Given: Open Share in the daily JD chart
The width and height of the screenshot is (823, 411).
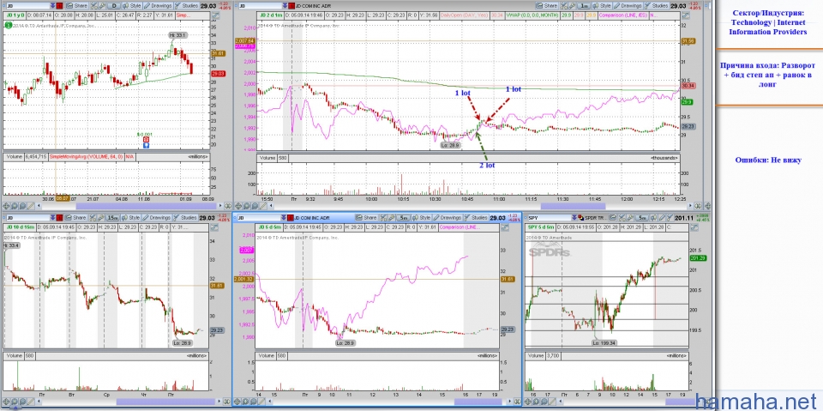Looking at the screenshot, I should (x=76, y=5).
